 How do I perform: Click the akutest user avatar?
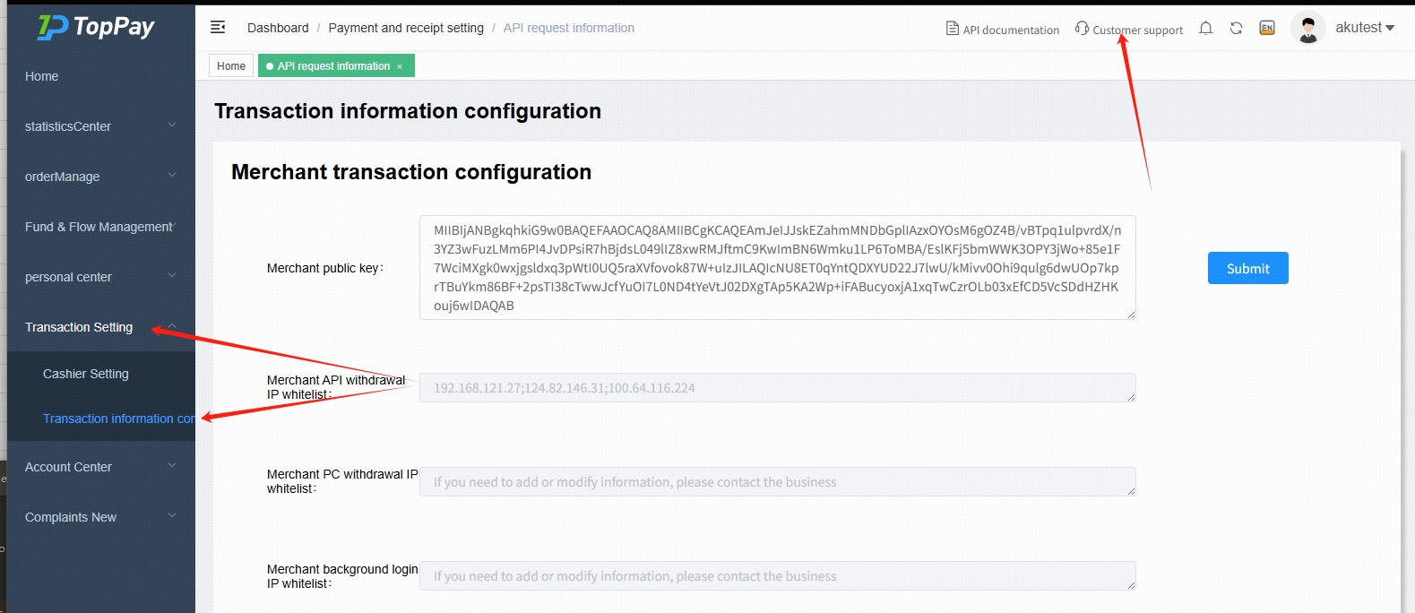coord(1308,28)
